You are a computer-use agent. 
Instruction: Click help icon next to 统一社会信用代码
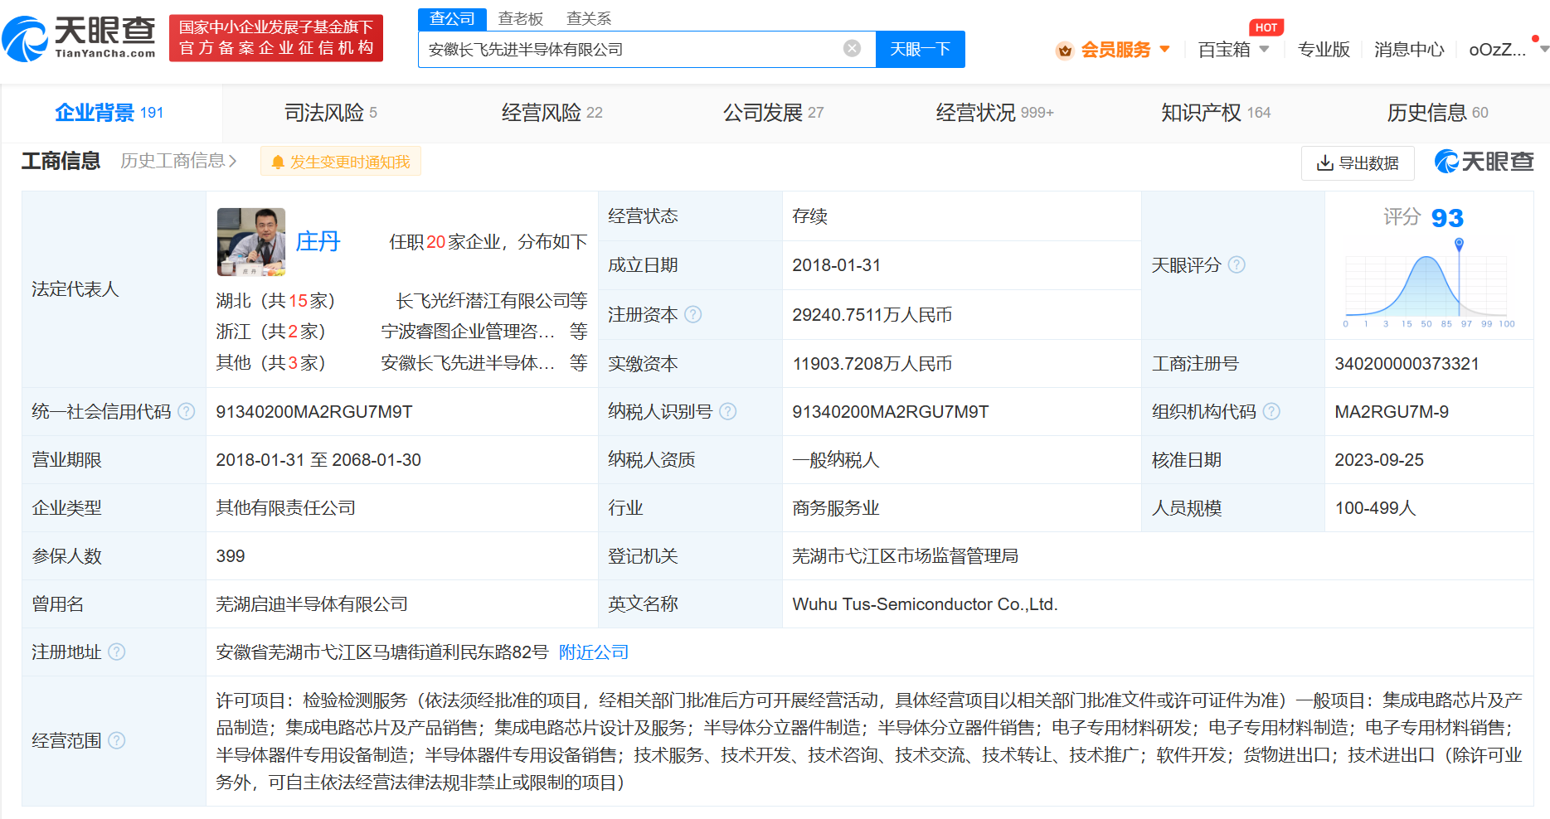(187, 412)
